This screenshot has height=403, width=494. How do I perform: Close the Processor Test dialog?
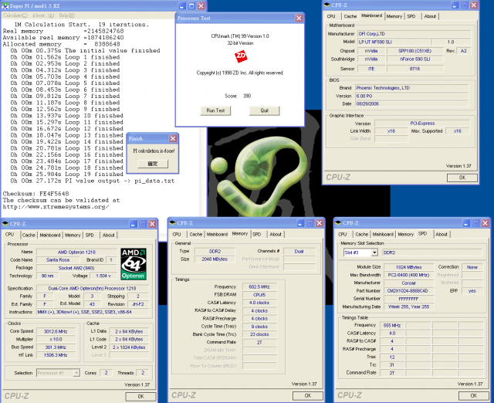coord(299,19)
